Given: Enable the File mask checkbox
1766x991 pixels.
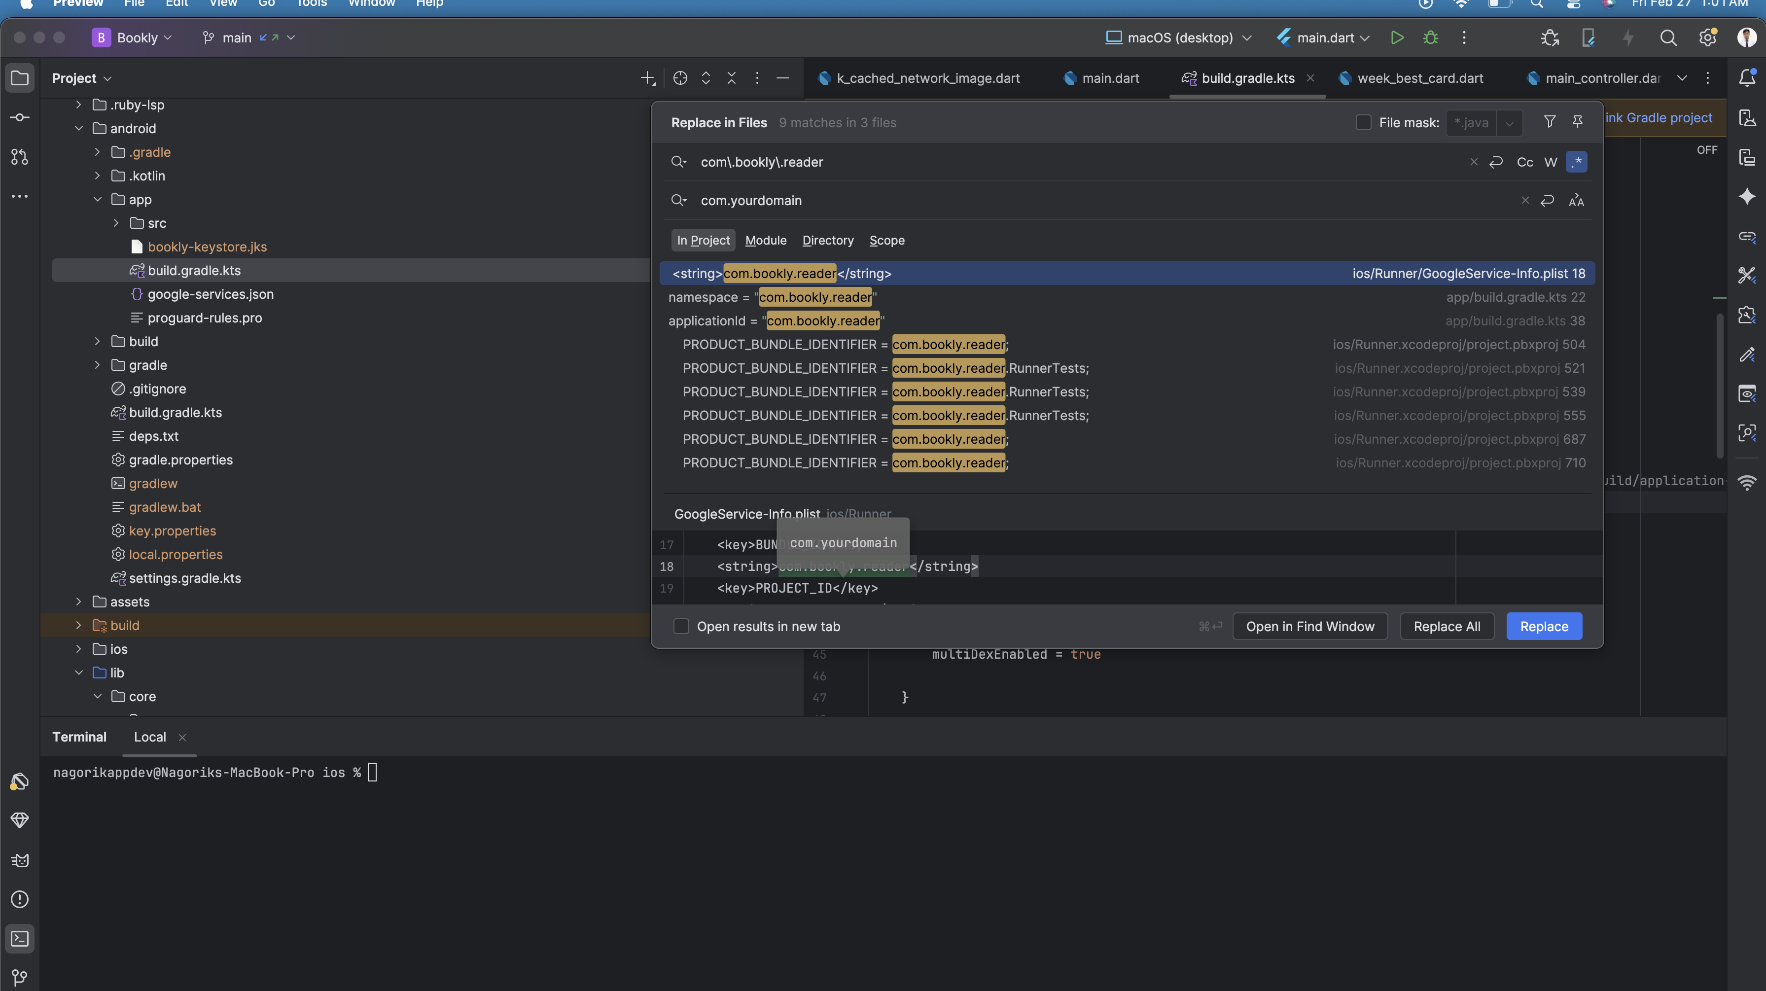Looking at the screenshot, I should 1364,122.
